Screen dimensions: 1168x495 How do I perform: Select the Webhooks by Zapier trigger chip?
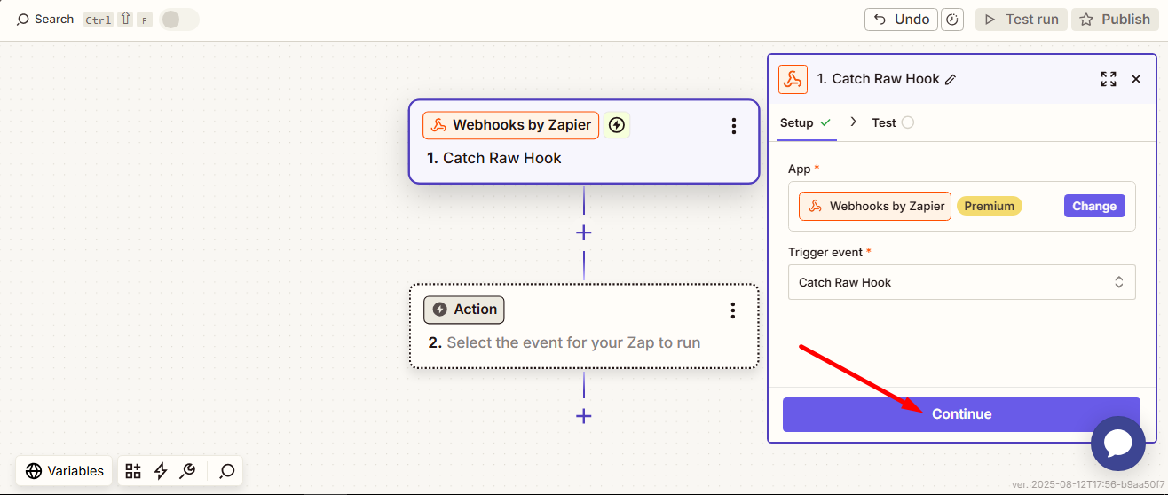click(x=511, y=125)
